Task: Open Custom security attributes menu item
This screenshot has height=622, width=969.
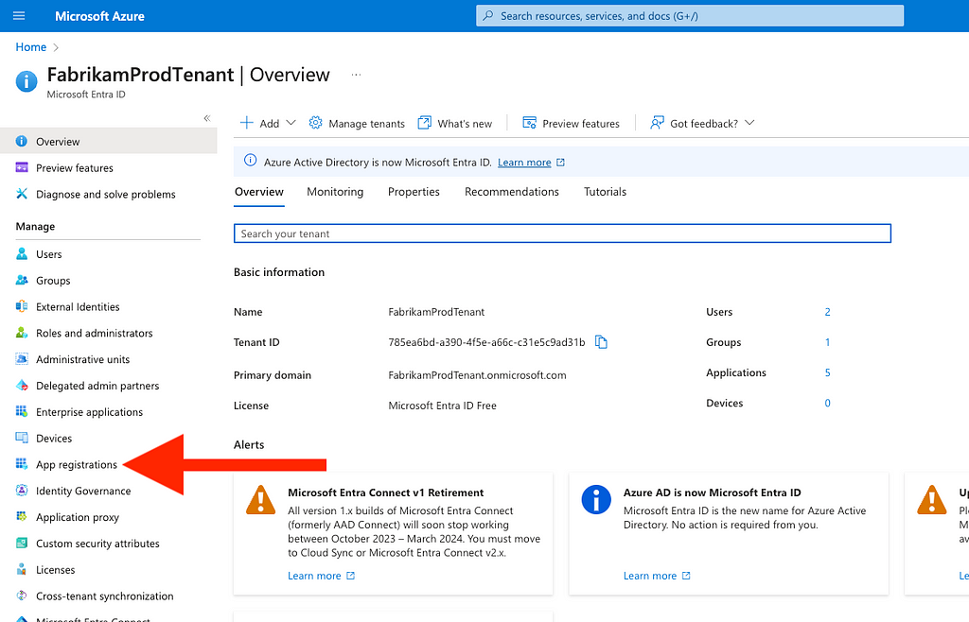Action: coord(97,544)
